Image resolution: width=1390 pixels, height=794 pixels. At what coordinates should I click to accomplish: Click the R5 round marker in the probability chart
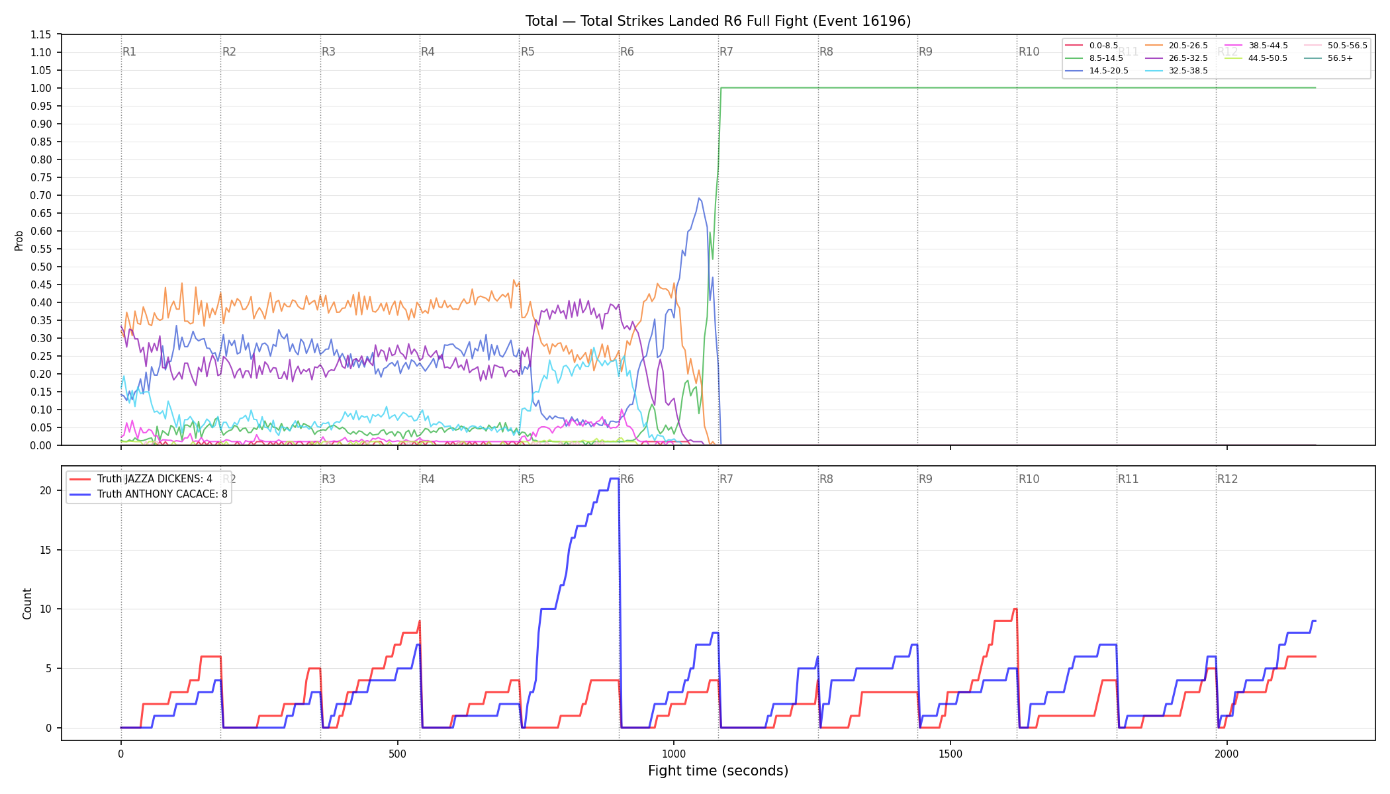point(528,52)
